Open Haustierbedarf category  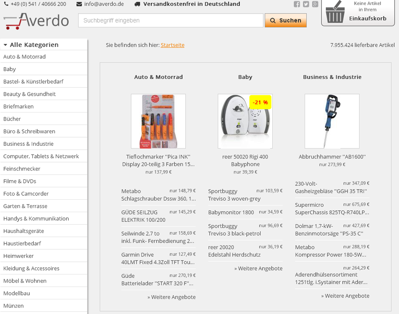tap(44, 244)
